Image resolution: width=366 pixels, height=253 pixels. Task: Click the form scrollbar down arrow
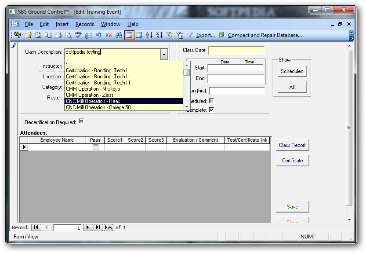click(349, 220)
